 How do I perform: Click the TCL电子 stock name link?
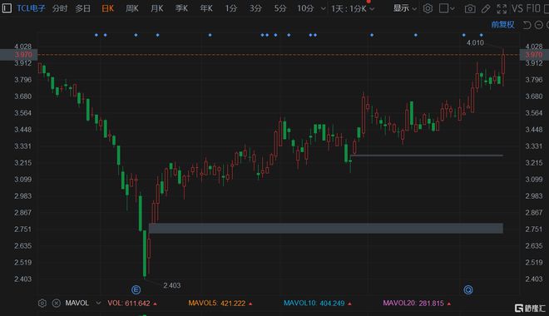tap(31, 8)
